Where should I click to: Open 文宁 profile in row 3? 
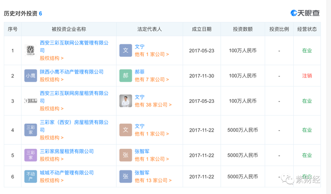click(139, 97)
